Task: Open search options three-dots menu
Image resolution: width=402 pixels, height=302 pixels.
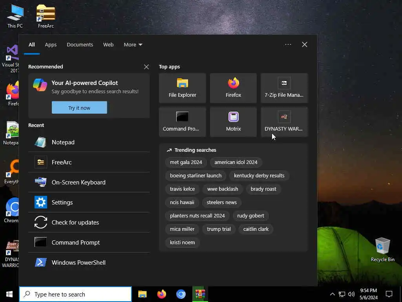Action: [x=288, y=45]
